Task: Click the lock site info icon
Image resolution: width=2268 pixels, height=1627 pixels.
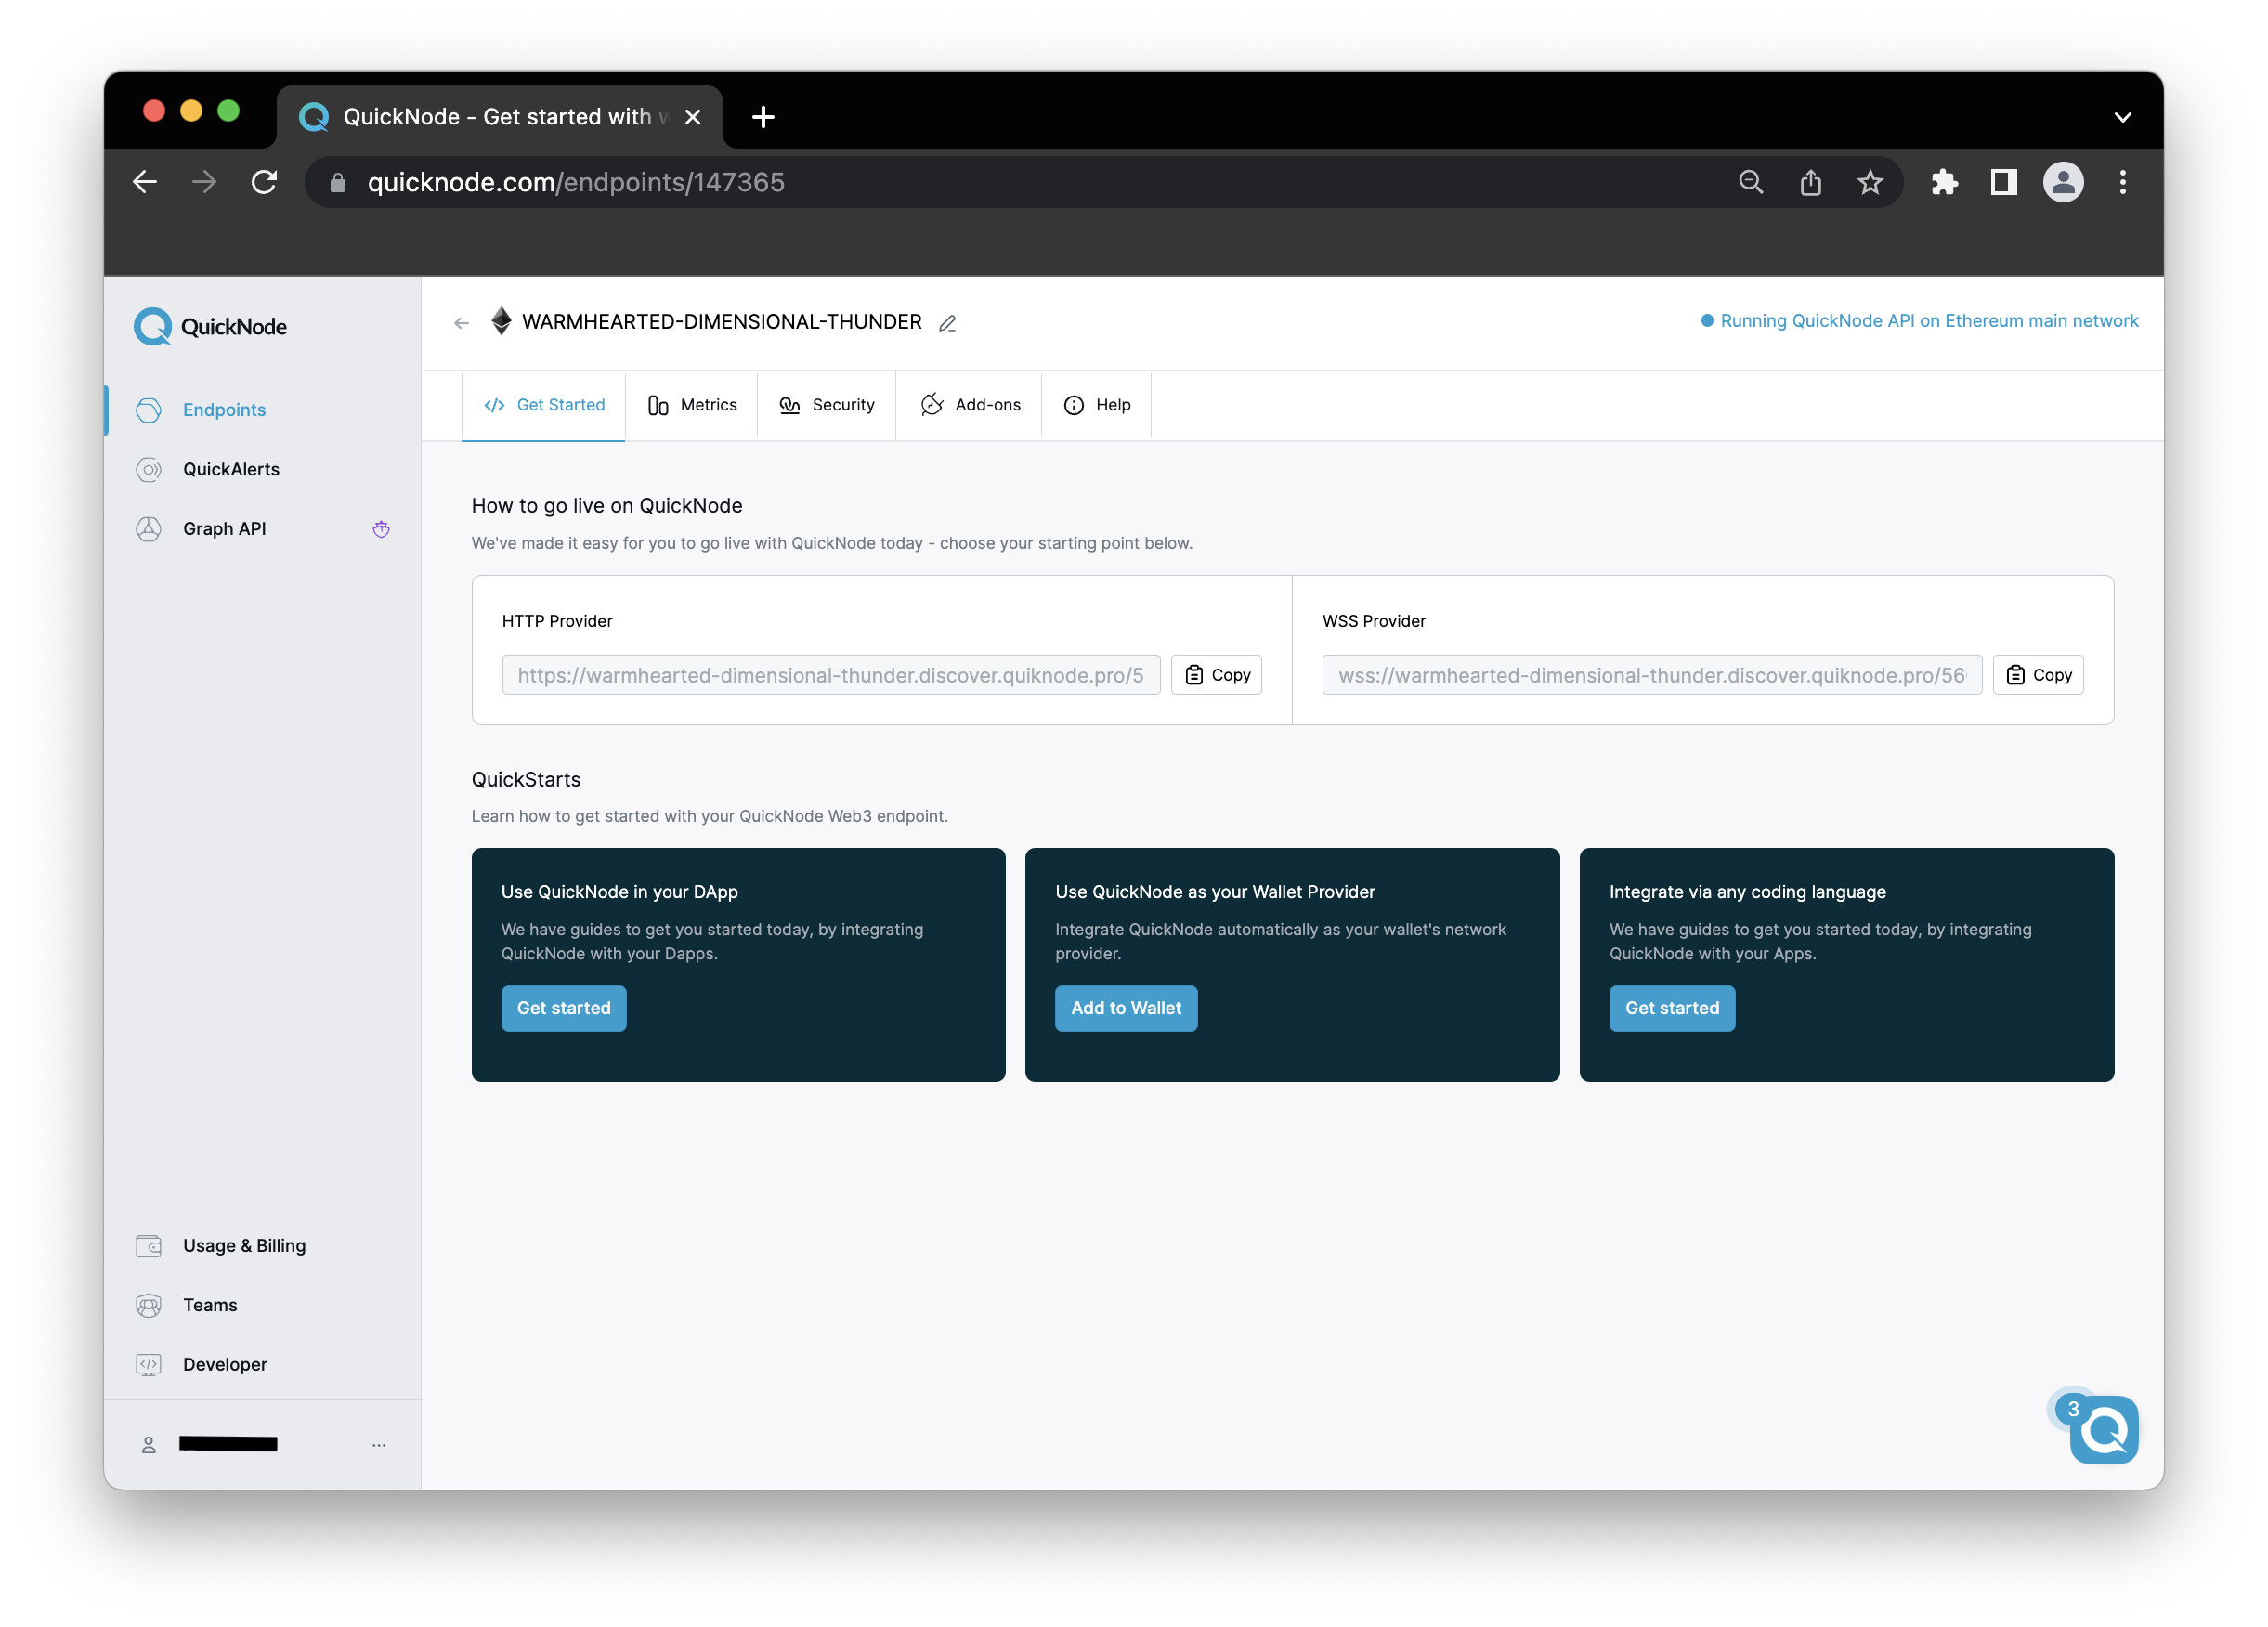Action: click(338, 182)
